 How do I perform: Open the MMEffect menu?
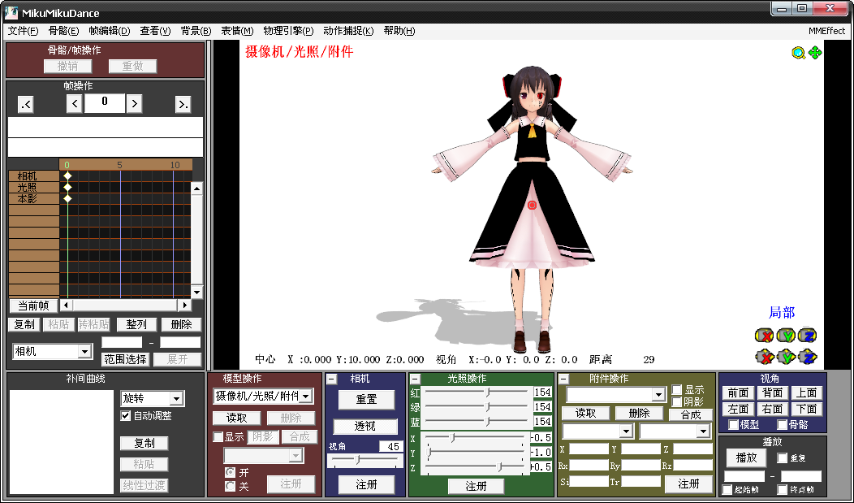[826, 31]
